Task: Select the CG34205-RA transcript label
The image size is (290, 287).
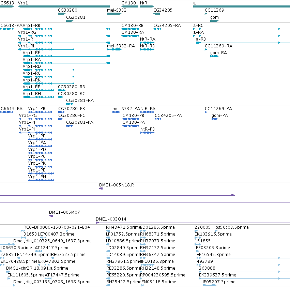Action: pos(167,26)
